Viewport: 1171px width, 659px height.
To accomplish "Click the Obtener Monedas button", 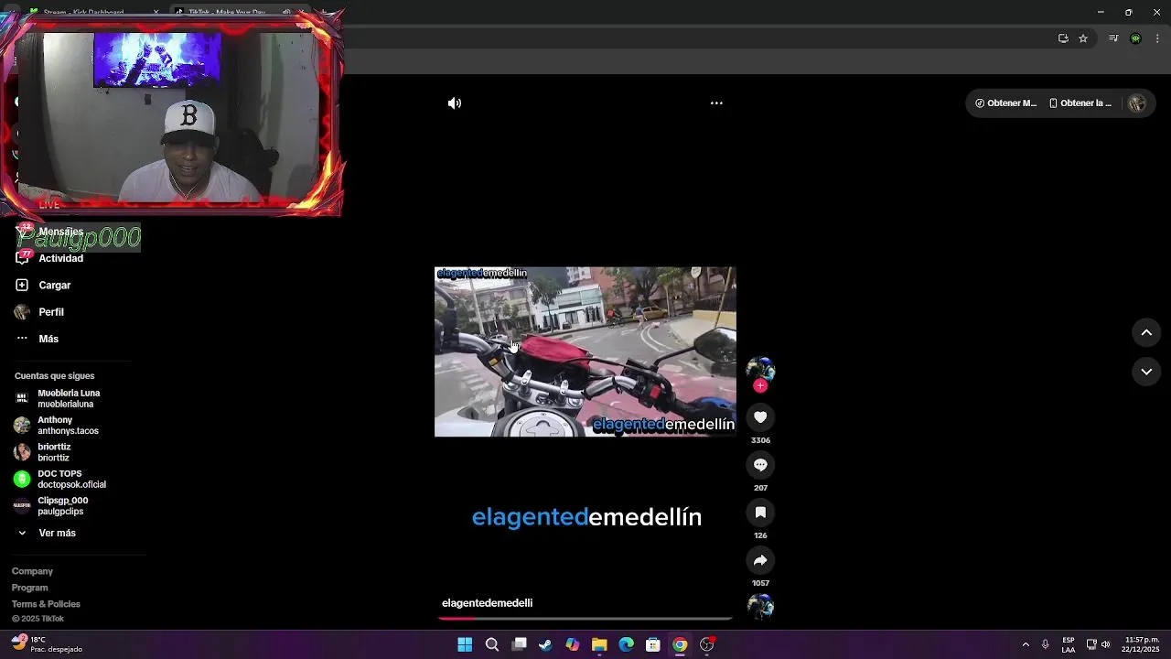I will coord(1005,103).
